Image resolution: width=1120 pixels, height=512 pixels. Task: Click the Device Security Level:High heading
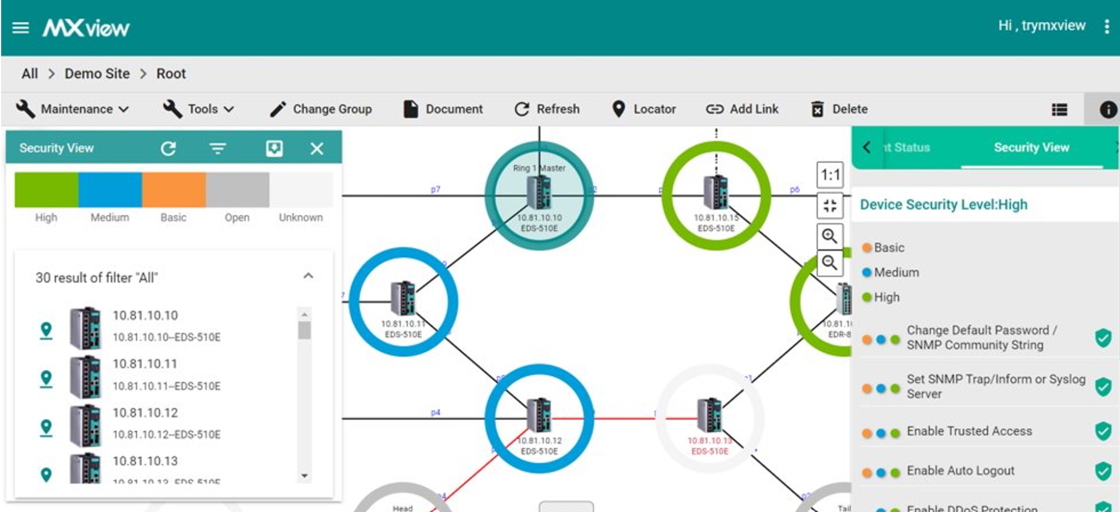[943, 205]
